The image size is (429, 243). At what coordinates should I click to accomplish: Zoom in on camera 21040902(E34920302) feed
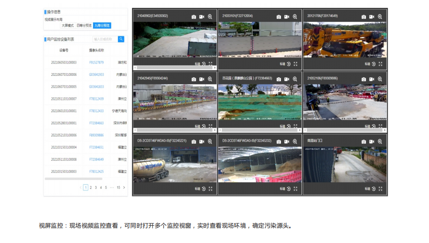point(210,17)
